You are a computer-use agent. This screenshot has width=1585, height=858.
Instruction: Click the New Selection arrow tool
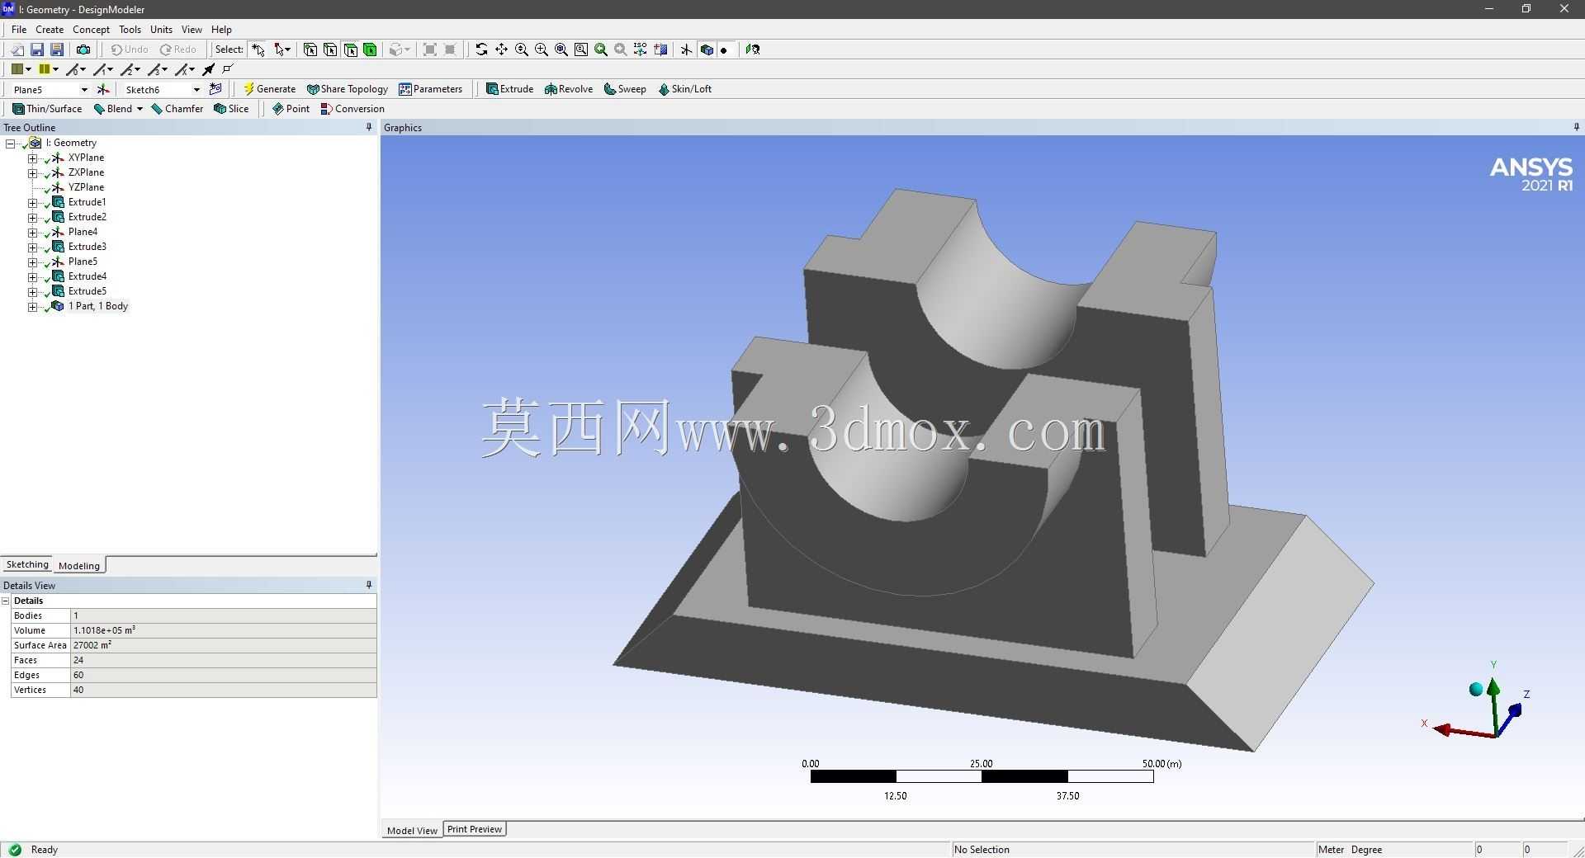pos(258,49)
